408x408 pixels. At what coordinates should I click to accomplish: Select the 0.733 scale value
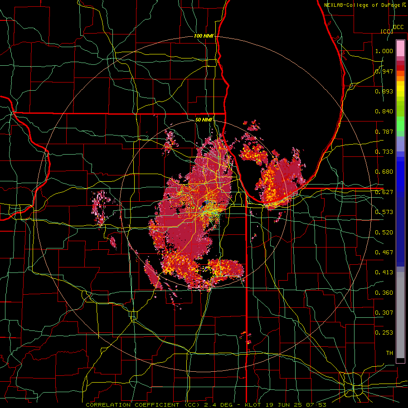pyautogui.click(x=384, y=152)
